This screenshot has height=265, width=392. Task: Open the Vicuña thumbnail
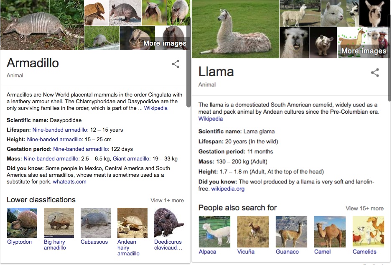[x=253, y=232]
